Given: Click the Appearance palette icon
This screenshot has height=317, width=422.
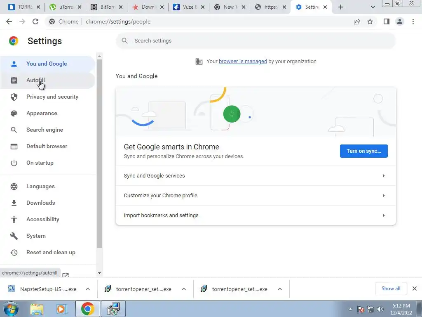Looking at the screenshot, I should (x=14, y=114).
